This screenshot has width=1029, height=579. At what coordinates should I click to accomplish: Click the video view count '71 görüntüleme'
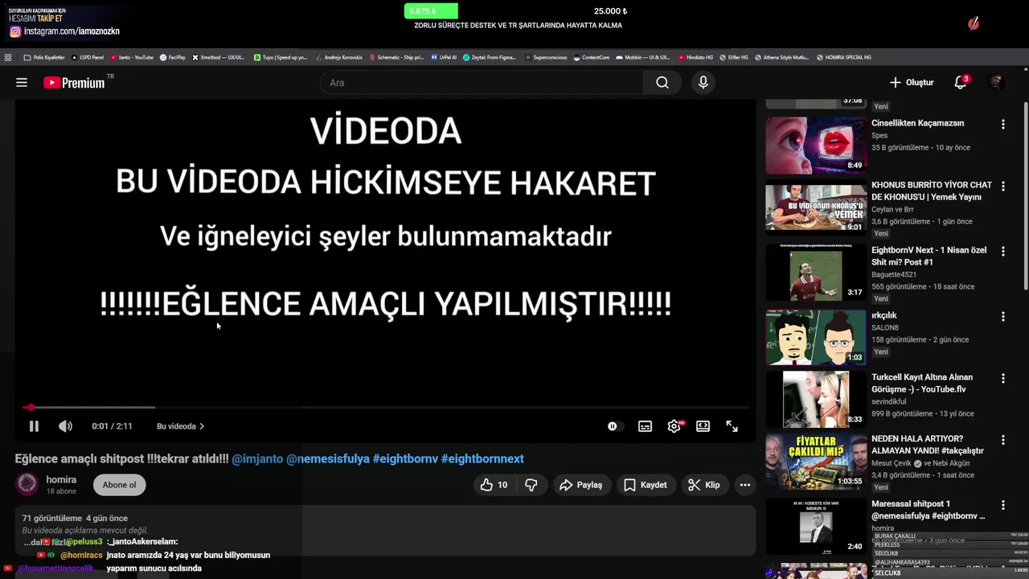pyautogui.click(x=52, y=519)
